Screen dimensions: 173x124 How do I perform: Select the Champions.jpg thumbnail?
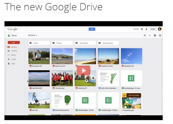point(62,78)
